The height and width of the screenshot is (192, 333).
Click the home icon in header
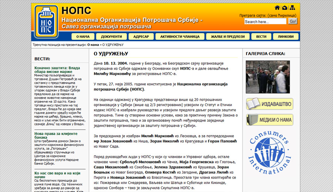coord(277,8)
